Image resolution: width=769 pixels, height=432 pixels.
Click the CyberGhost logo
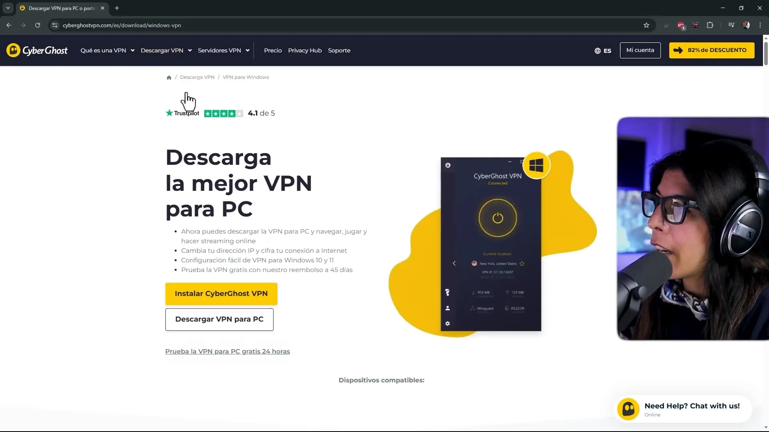pyautogui.click(x=37, y=50)
